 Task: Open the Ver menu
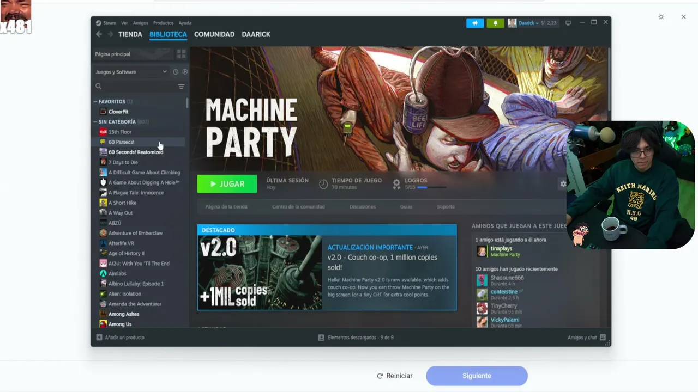124,23
